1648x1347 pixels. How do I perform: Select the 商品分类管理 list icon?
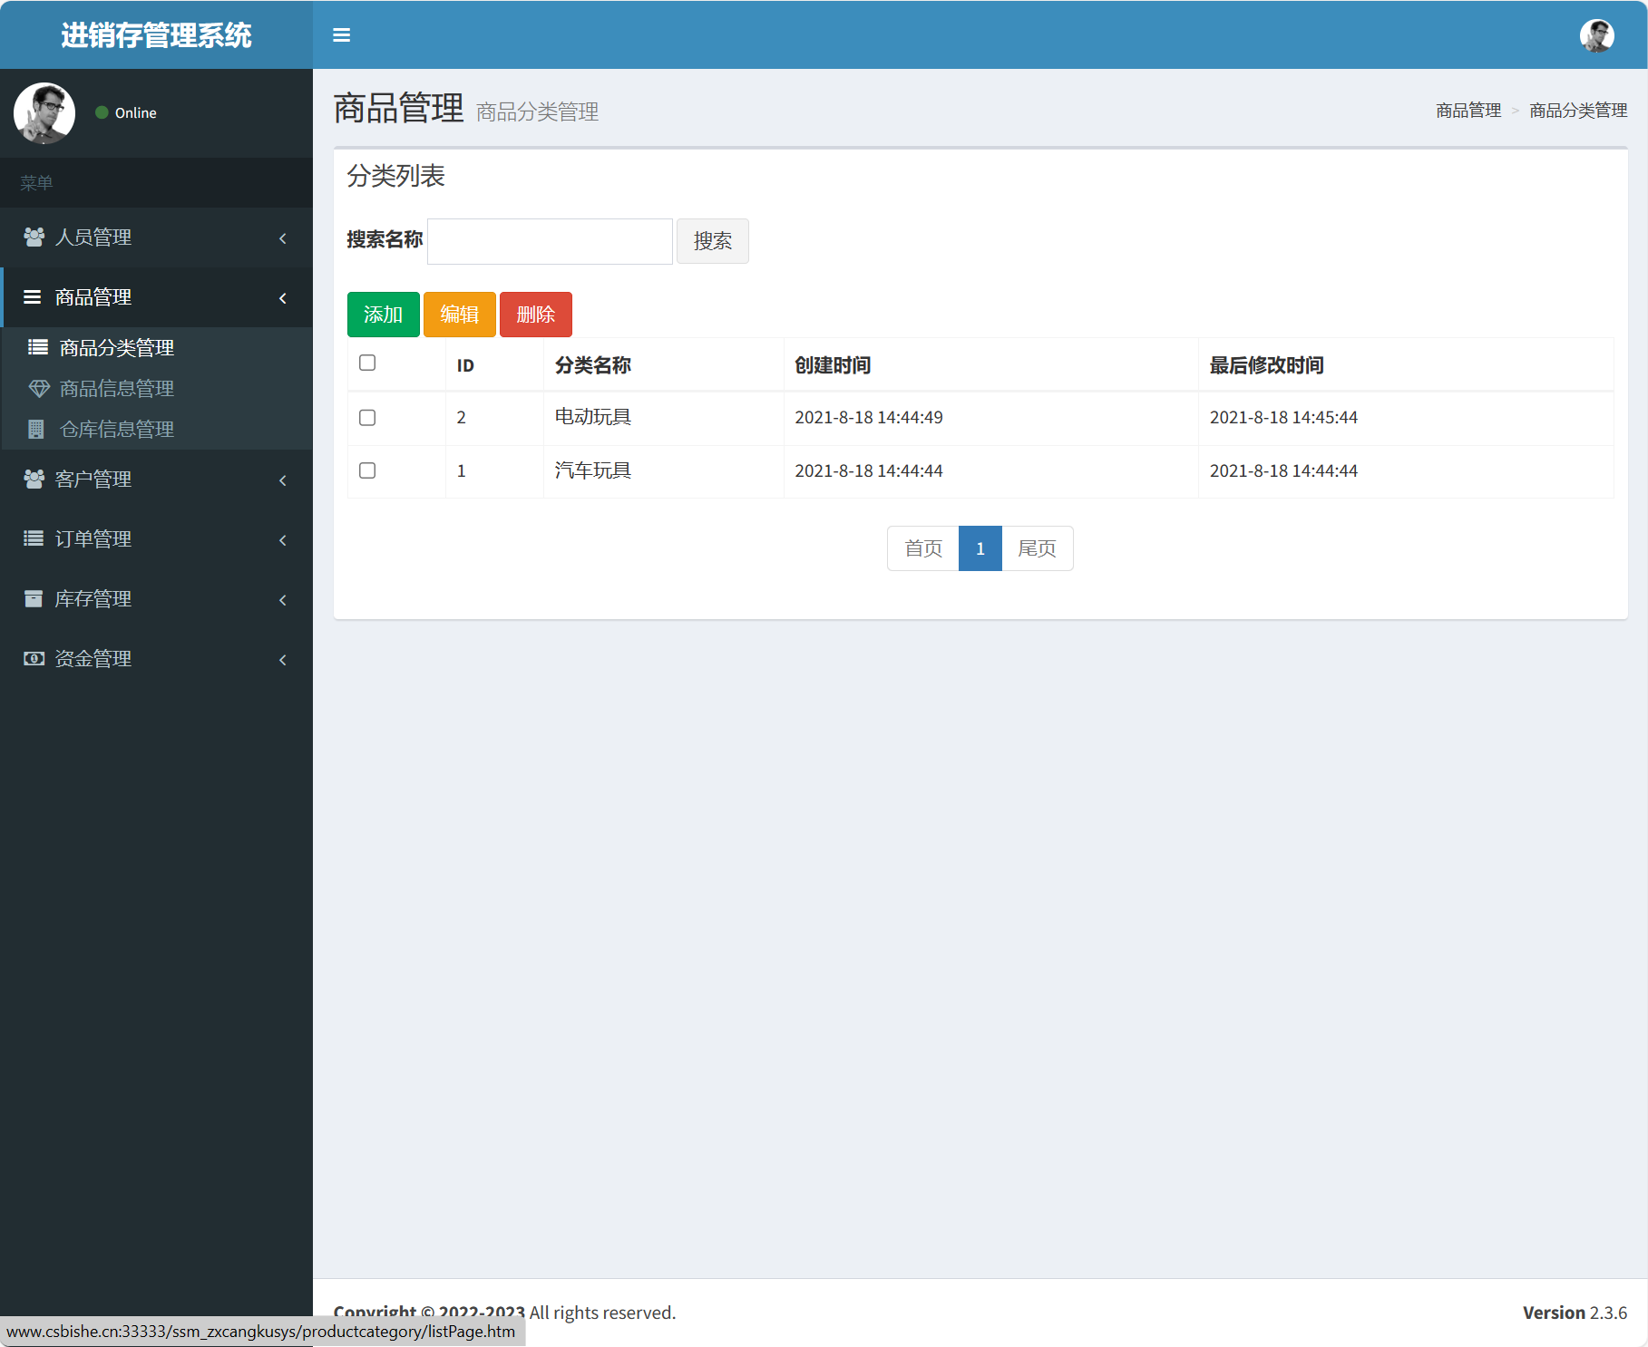pyautogui.click(x=38, y=346)
